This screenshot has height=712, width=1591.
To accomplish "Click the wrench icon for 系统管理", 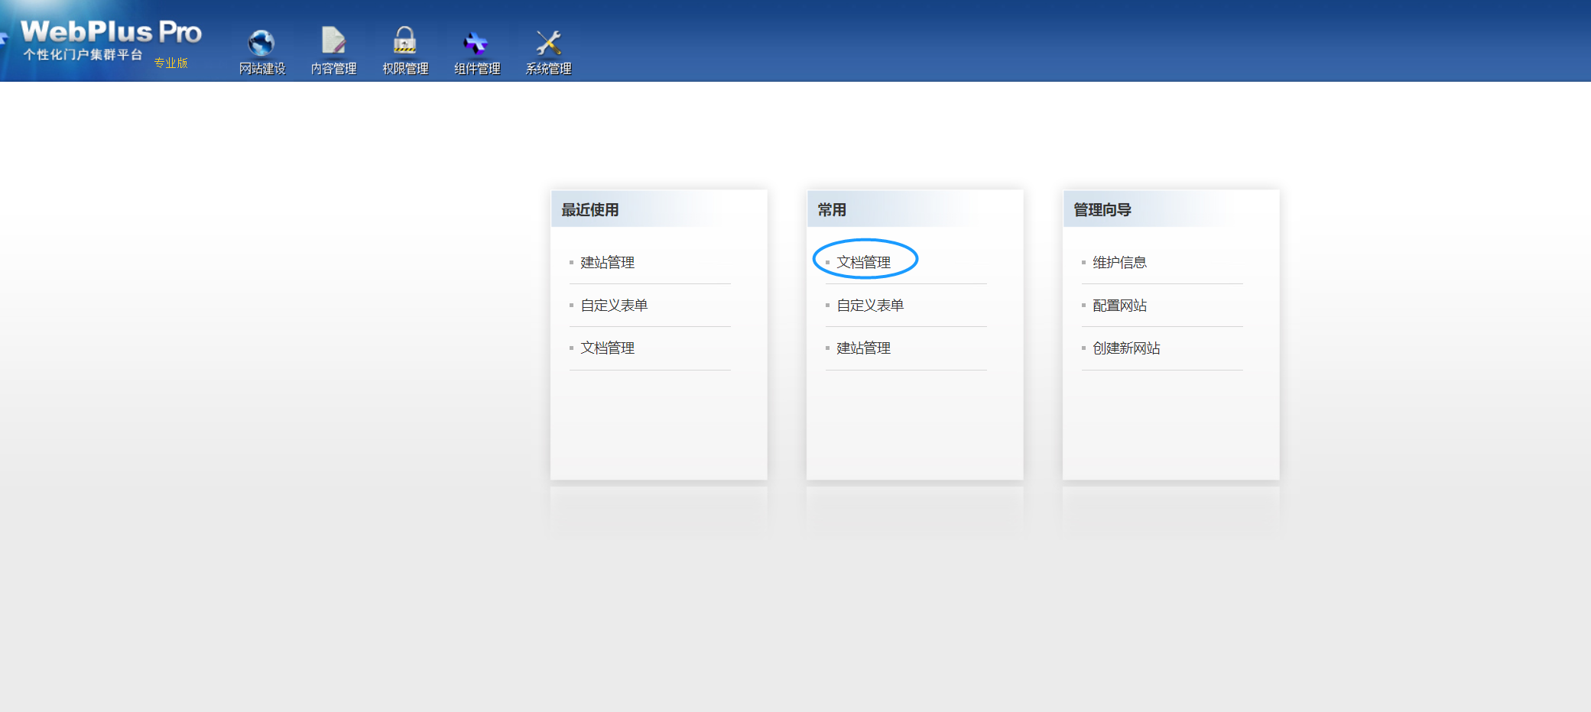I will (548, 43).
